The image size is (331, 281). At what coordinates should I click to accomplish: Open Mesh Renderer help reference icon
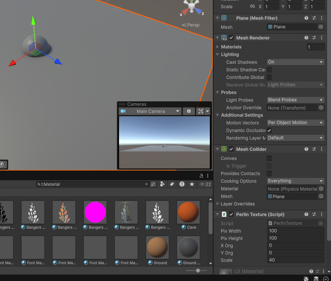[x=306, y=38]
